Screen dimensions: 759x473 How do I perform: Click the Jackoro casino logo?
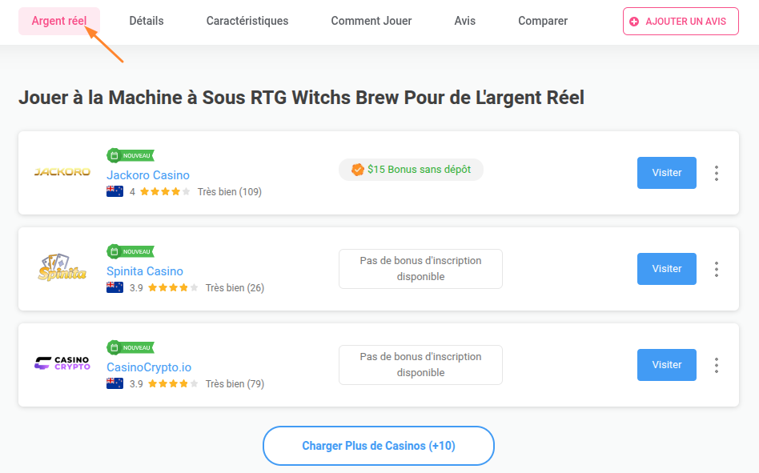pos(62,172)
